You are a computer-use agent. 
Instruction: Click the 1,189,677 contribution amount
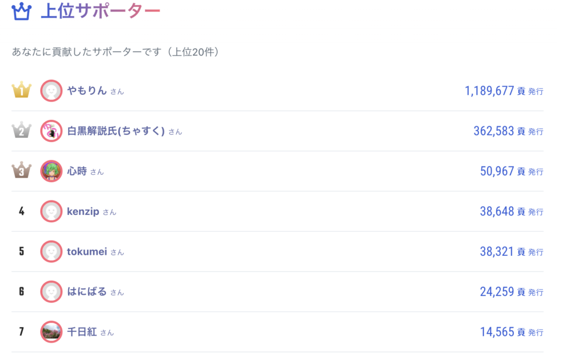tap(489, 91)
